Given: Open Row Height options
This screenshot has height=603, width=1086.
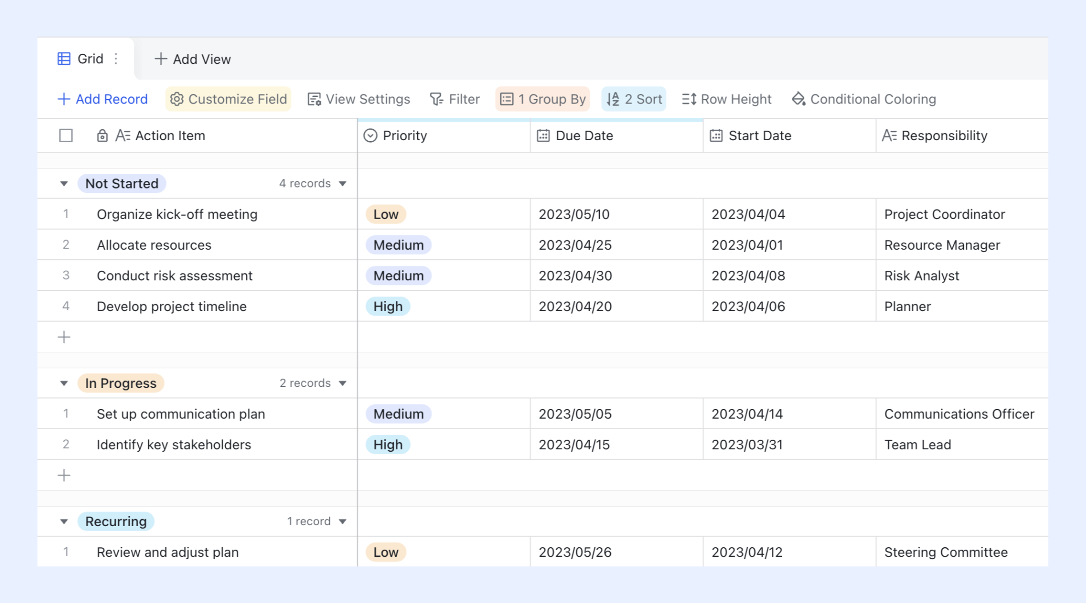Looking at the screenshot, I should pos(727,99).
